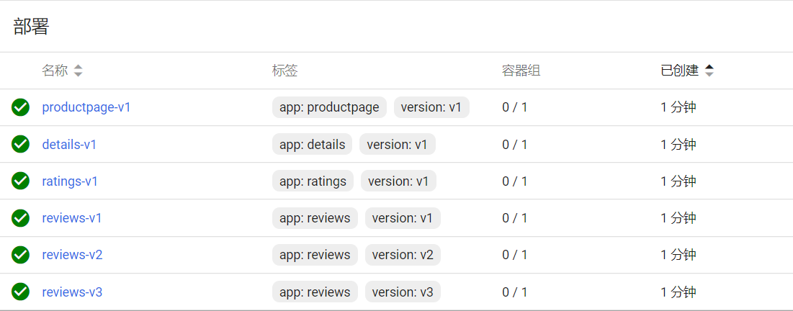
Task: Click green status checkmark for details-v1
Action: tap(20, 144)
